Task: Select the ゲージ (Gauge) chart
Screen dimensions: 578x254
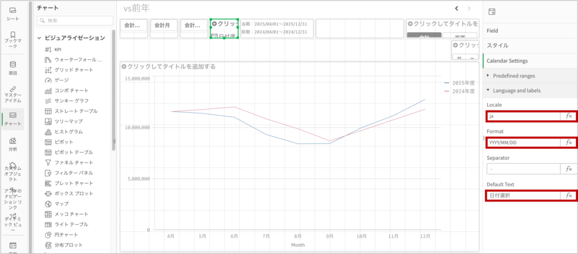Action: click(x=61, y=80)
